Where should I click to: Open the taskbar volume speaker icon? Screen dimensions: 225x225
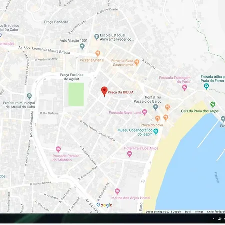(220, 219)
